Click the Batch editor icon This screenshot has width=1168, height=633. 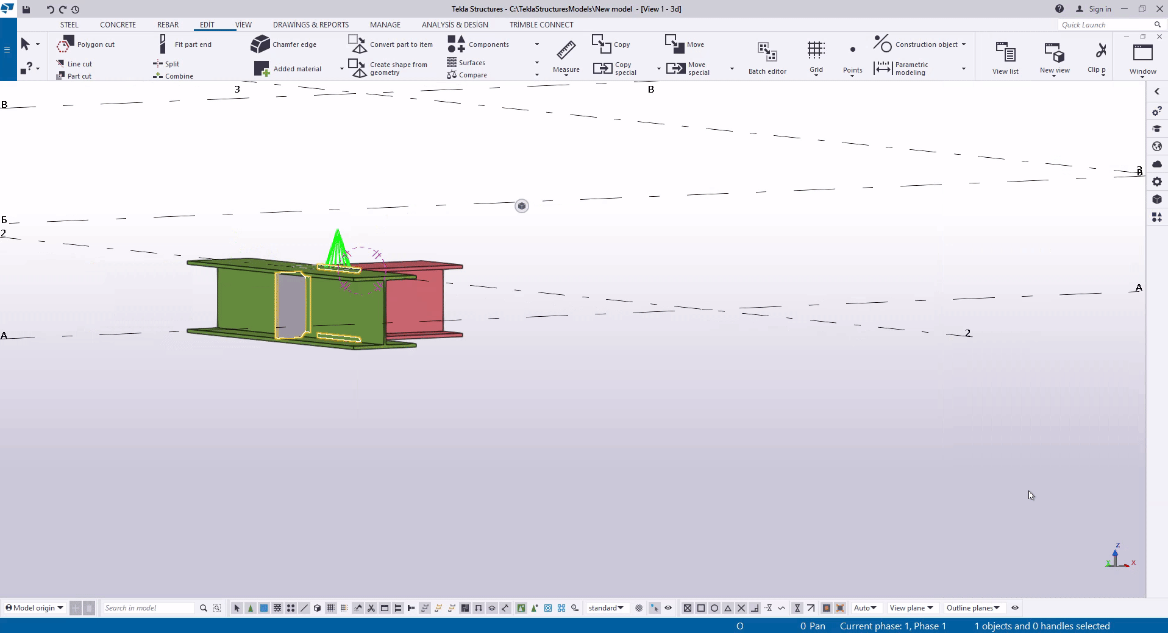[x=767, y=58]
